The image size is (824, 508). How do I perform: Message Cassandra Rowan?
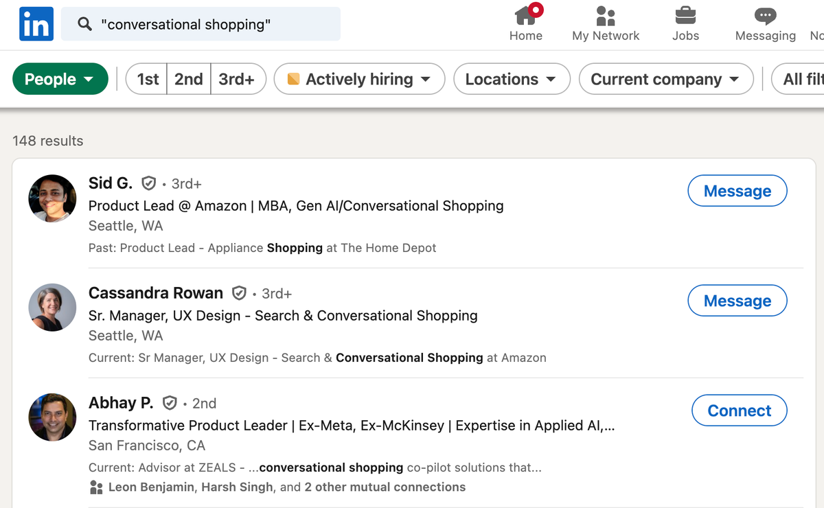point(737,301)
